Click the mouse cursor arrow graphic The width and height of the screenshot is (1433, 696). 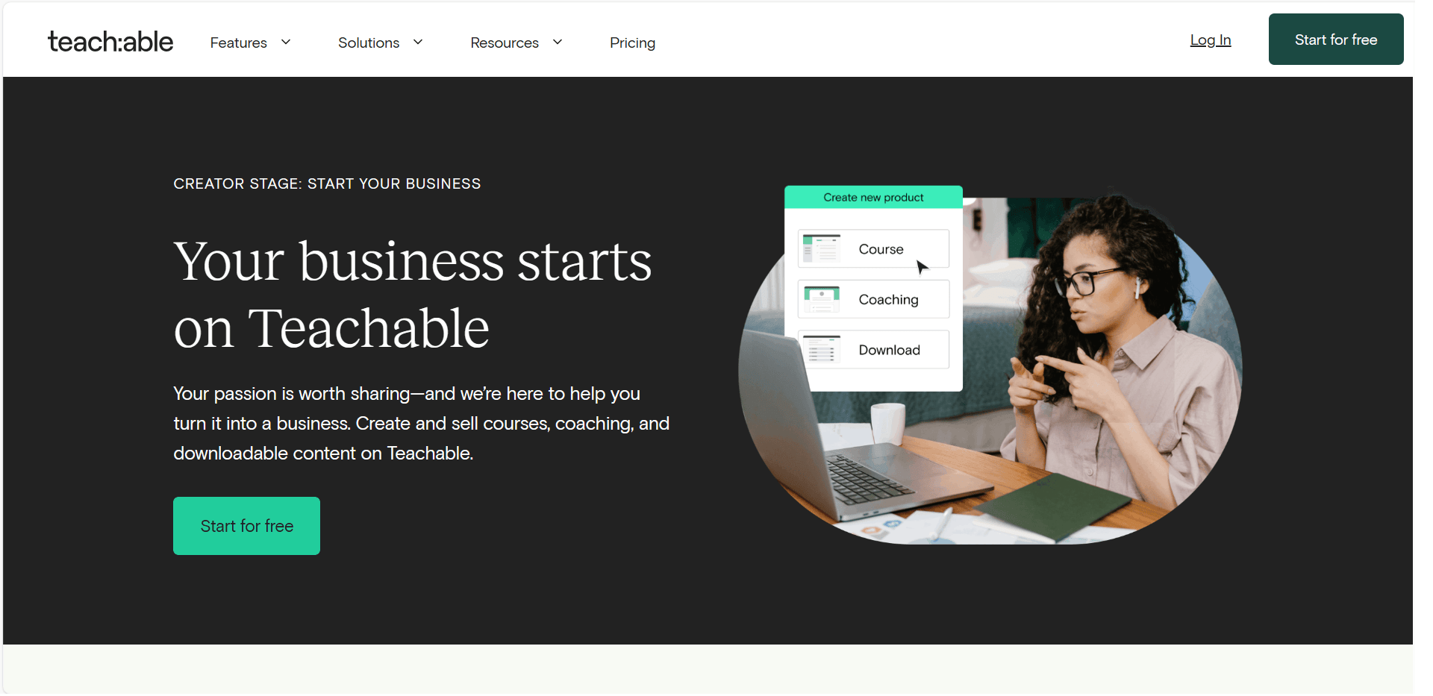(x=922, y=266)
